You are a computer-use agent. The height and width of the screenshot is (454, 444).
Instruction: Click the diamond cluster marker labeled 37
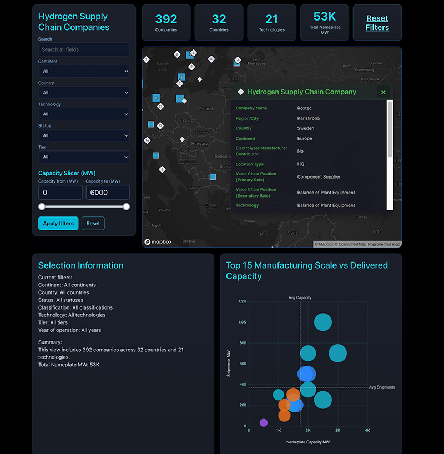click(160, 106)
